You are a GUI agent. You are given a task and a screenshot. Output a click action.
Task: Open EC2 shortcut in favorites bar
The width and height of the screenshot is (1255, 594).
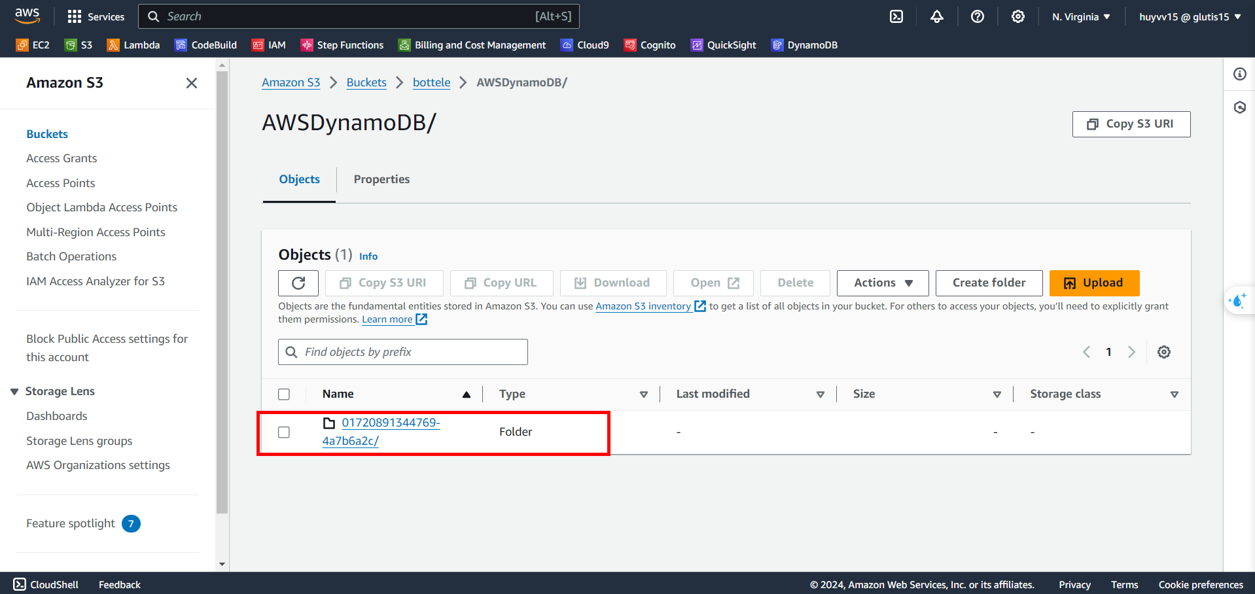(x=33, y=45)
